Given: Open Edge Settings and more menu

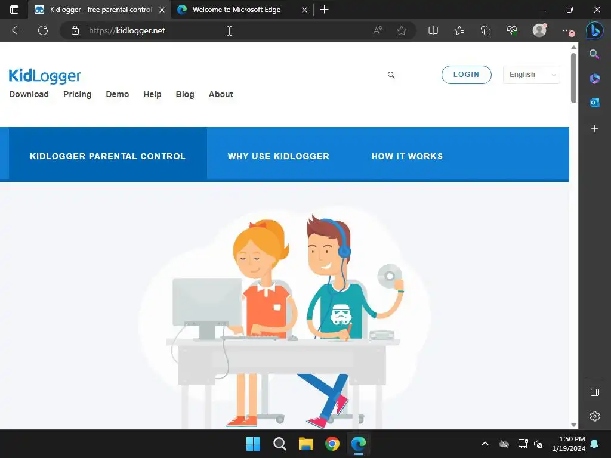Looking at the screenshot, I should click(567, 30).
